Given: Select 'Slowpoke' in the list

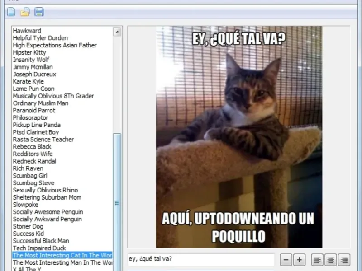Looking at the screenshot, I should click(25, 205).
